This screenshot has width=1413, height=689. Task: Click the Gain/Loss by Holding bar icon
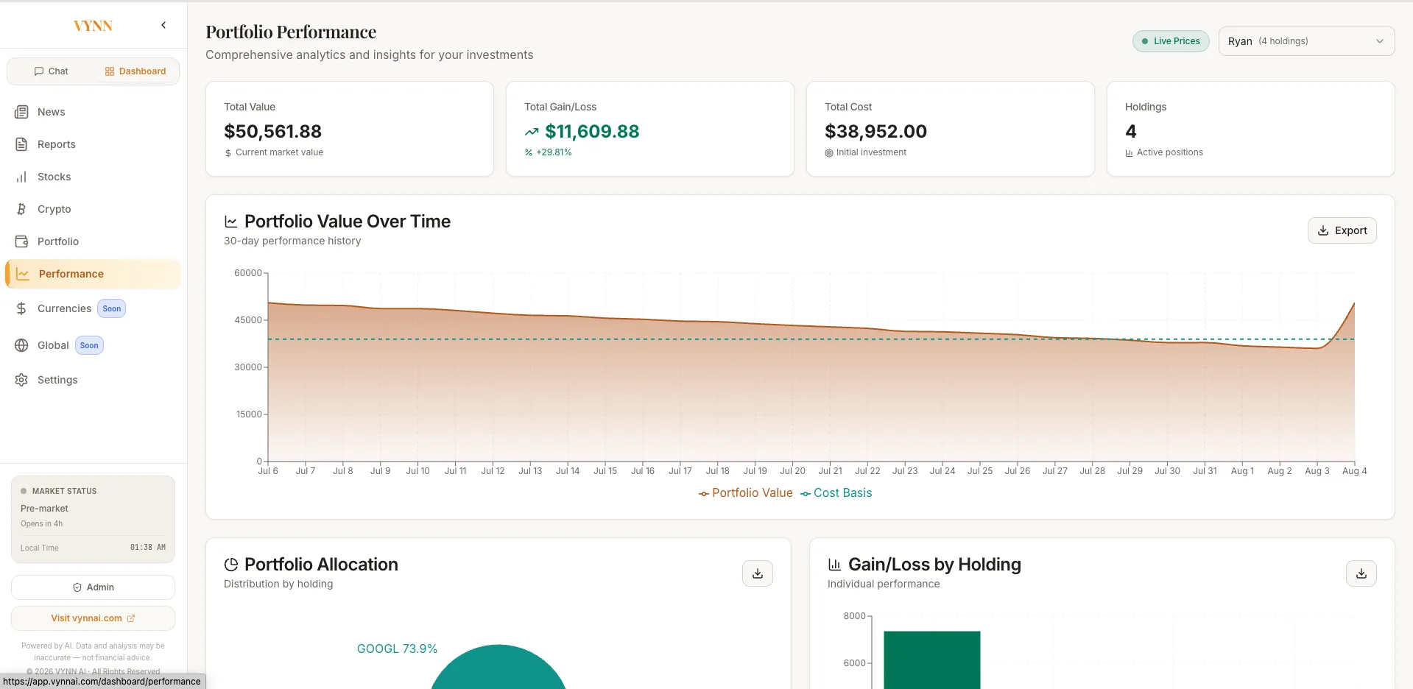[x=835, y=565]
